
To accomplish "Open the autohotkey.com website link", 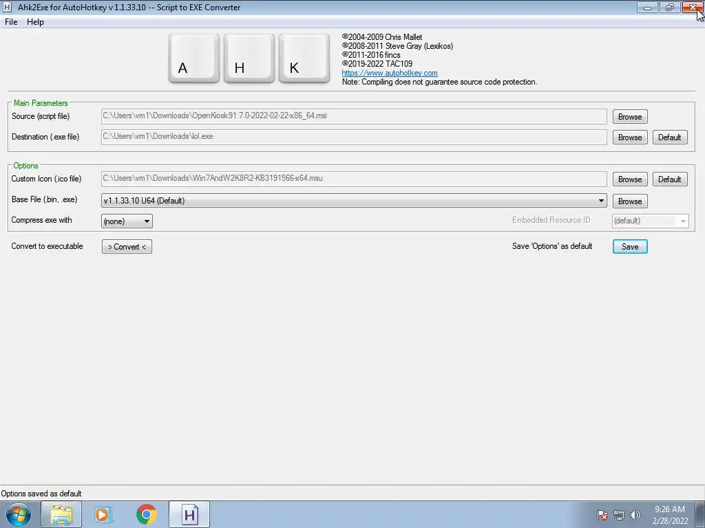I will (390, 73).
